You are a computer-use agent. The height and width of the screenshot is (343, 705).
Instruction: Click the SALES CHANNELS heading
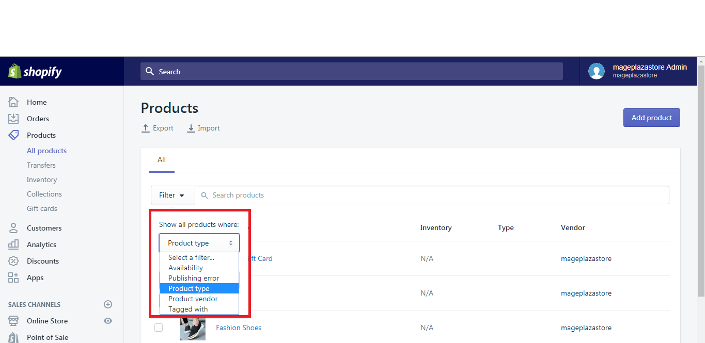[x=34, y=304]
